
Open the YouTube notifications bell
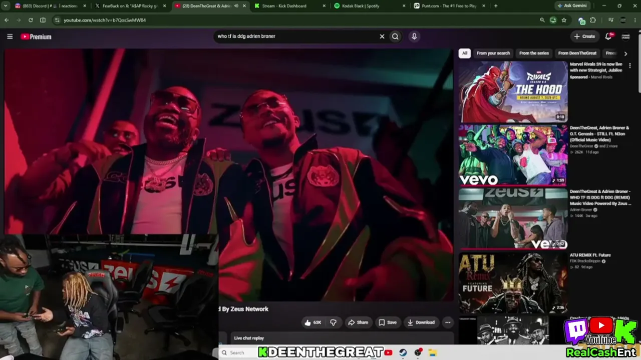coord(609,36)
